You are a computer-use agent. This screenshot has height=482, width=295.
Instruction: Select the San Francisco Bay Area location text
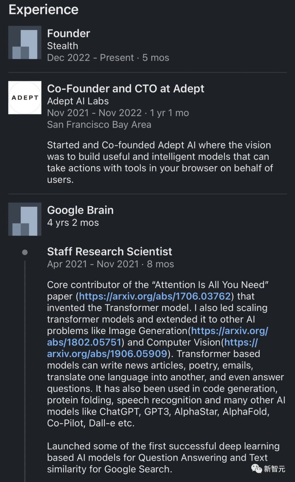99,125
